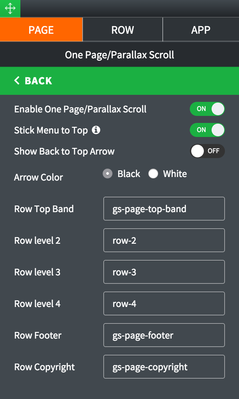This screenshot has width=239, height=399.
Task: Select Black arrow color option
Action: (108, 174)
